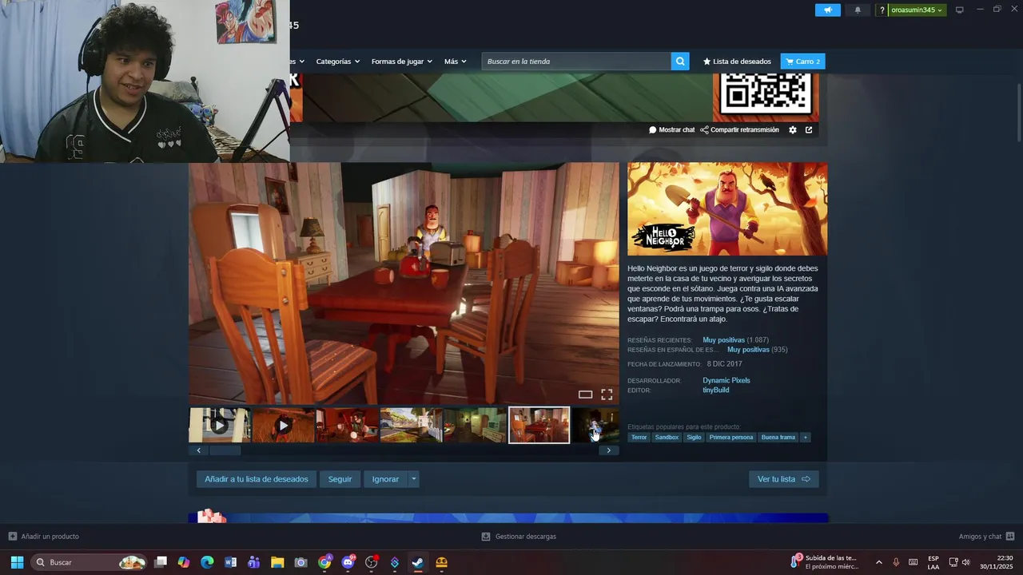This screenshot has height=575, width=1023.
Task: Expand more tags with plus button
Action: 806,438
